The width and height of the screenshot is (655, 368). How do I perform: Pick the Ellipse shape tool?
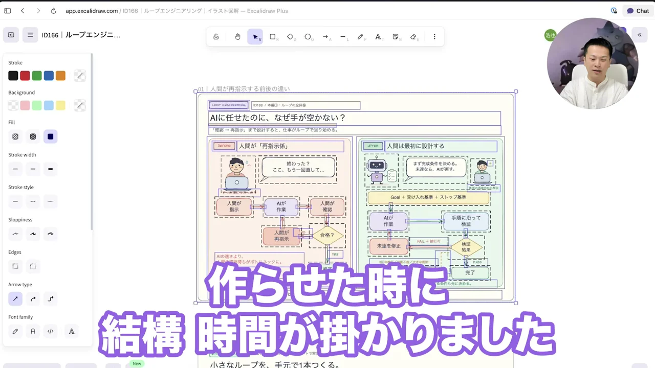pyautogui.click(x=308, y=37)
